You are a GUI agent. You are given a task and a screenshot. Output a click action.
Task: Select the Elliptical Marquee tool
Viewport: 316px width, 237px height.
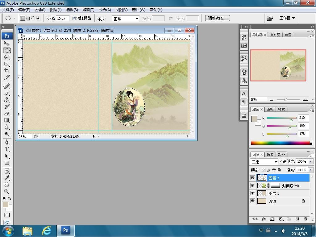click(7, 50)
